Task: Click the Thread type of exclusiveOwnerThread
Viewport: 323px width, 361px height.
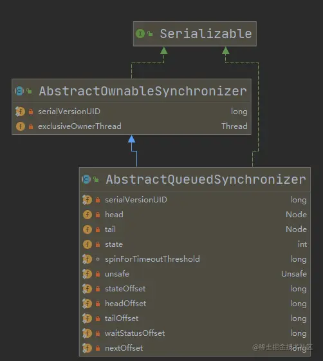Action: pos(234,126)
